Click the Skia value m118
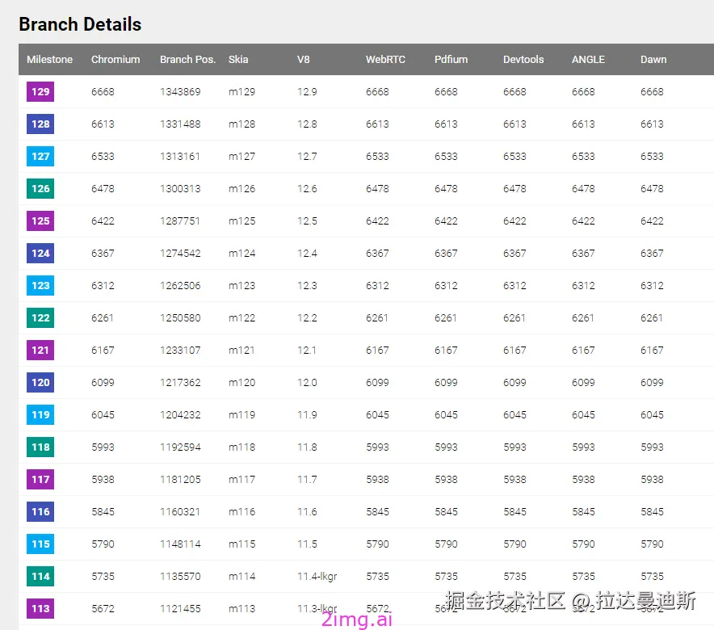Viewport: 714px width, 630px height. coord(241,447)
